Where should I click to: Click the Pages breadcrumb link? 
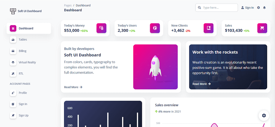click(x=68, y=5)
